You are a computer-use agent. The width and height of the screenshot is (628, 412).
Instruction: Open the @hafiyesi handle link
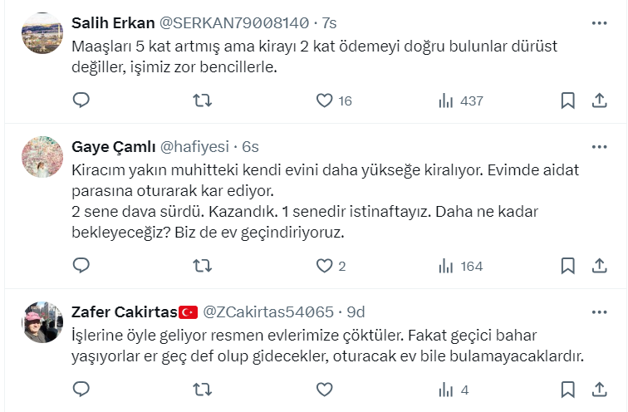[194, 147]
